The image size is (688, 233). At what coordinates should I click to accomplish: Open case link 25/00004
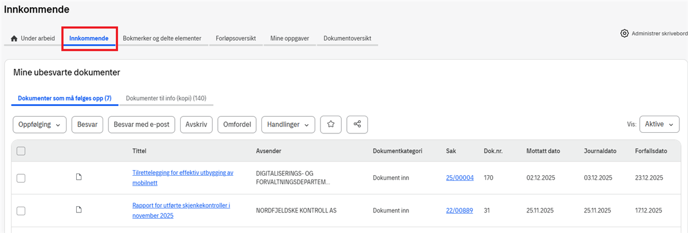pos(460,178)
